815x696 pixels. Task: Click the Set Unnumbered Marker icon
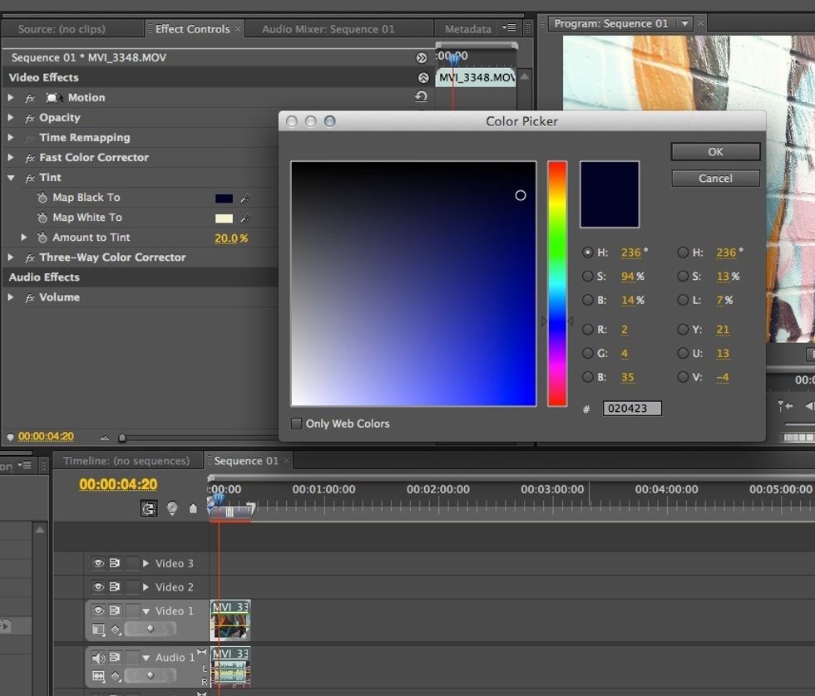[193, 508]
